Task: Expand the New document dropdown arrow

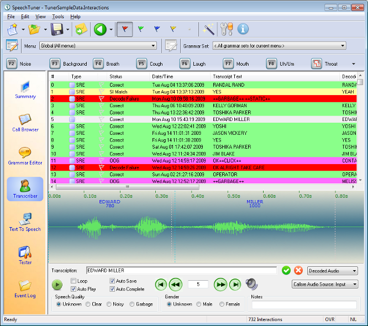Action: pyautogui.click(x=23, y=30)
